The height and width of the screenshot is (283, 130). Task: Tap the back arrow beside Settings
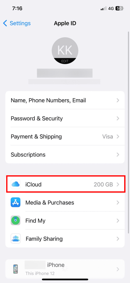(5, 23)
